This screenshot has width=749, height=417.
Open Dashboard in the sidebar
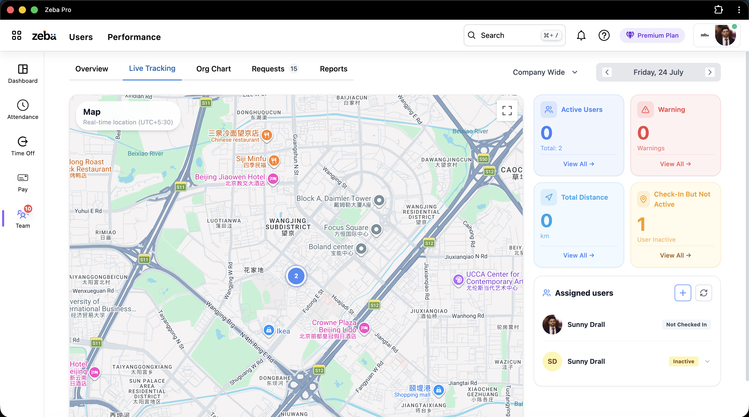pyautogui.click(x=23, y=74)
